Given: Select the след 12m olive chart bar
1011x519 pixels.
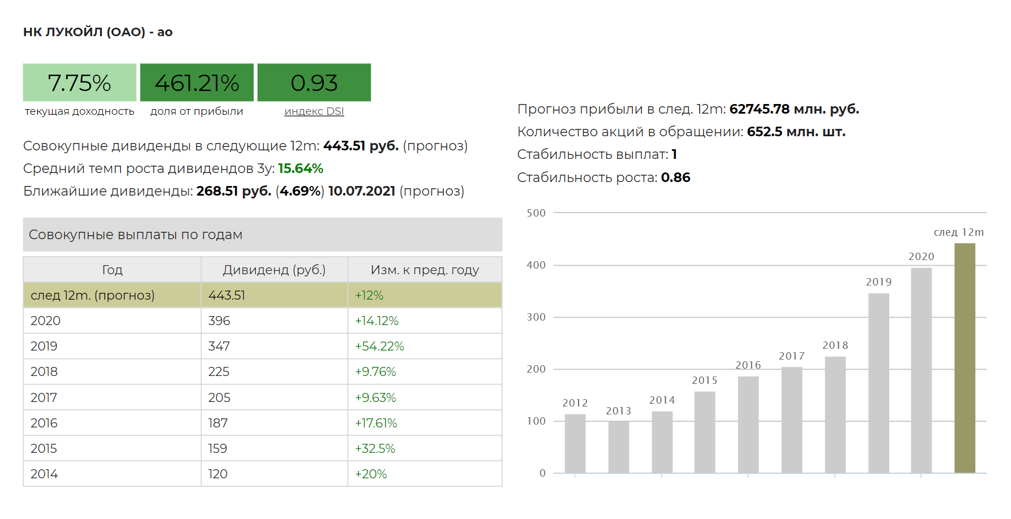Looking at the screenshot, I should click(x=965, y=358).
